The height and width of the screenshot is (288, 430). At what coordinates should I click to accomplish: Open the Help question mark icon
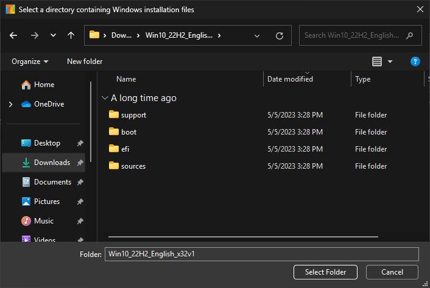pos(415,61)
